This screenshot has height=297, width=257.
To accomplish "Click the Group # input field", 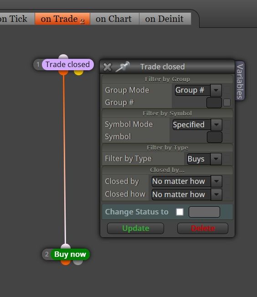I will pyautogui.click(x=214, y=103).
